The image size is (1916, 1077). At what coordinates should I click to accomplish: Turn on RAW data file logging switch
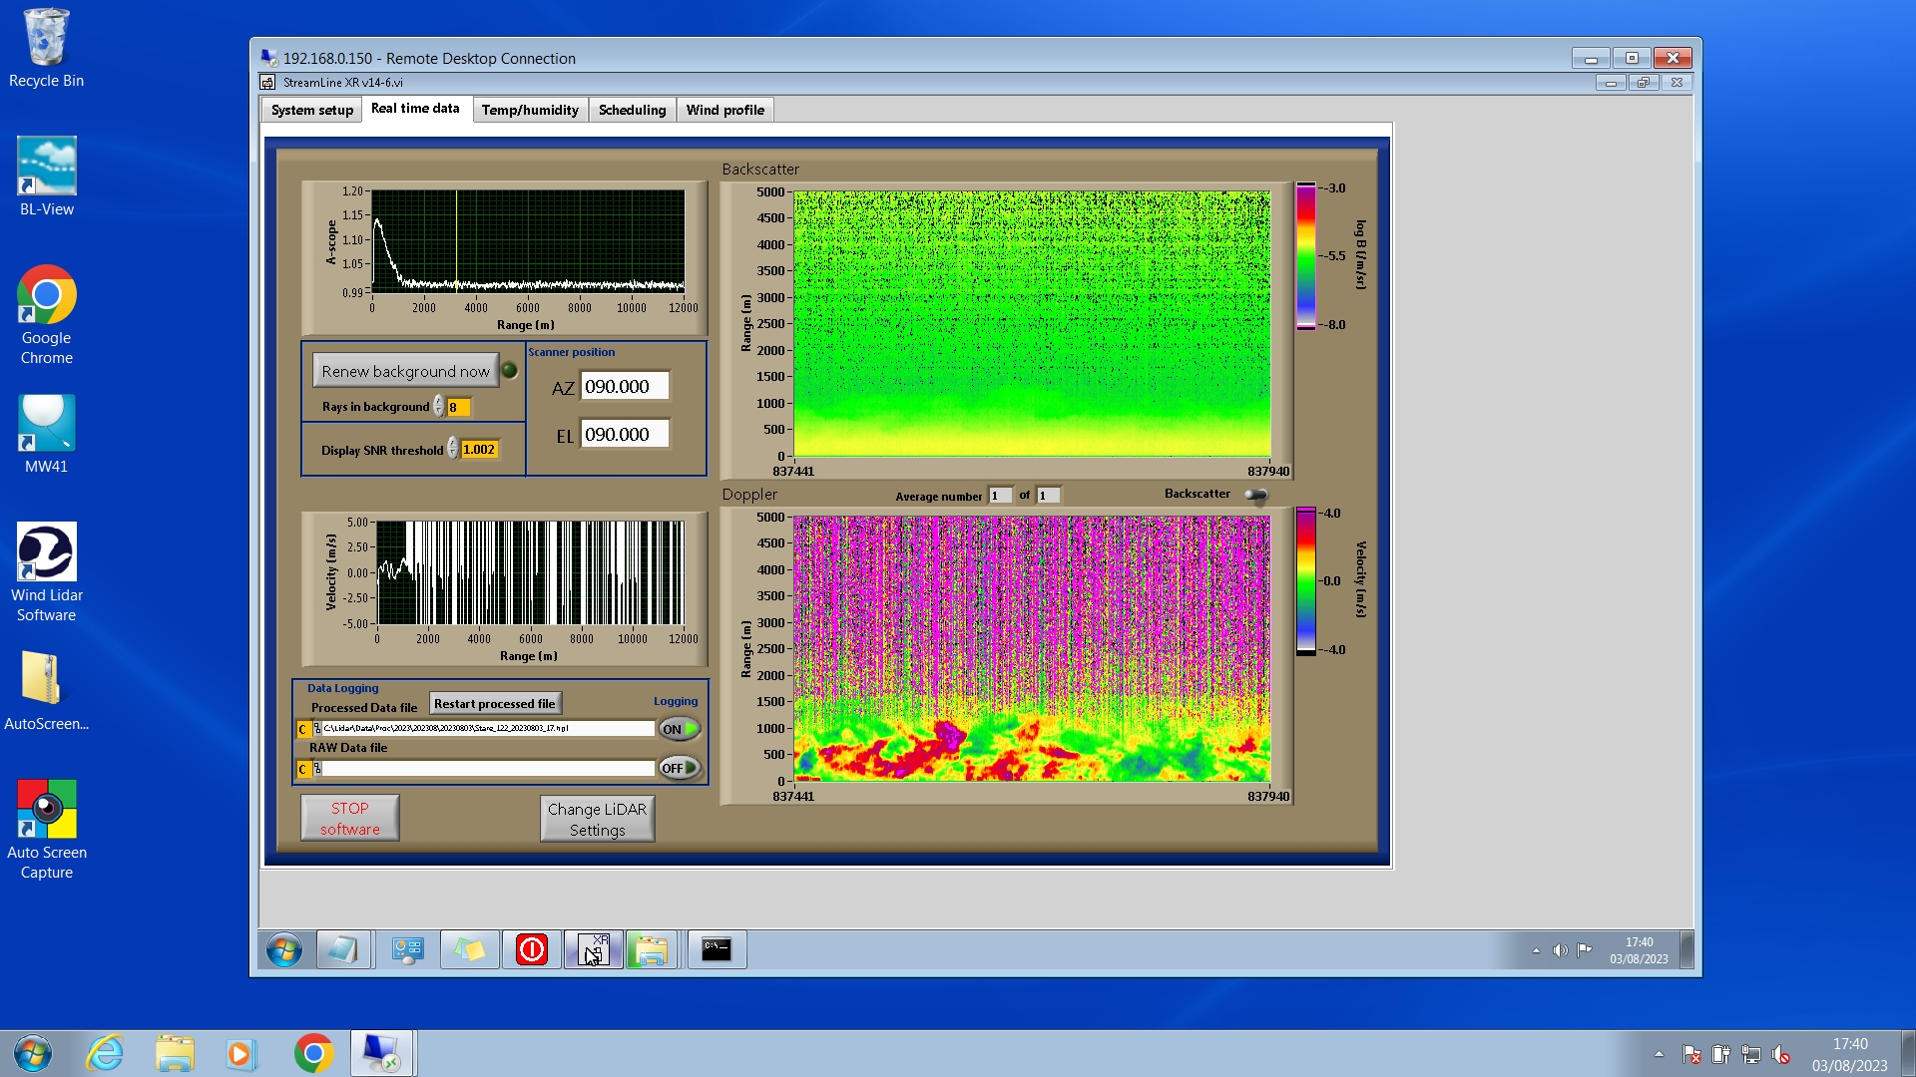[x=680, y=768]
